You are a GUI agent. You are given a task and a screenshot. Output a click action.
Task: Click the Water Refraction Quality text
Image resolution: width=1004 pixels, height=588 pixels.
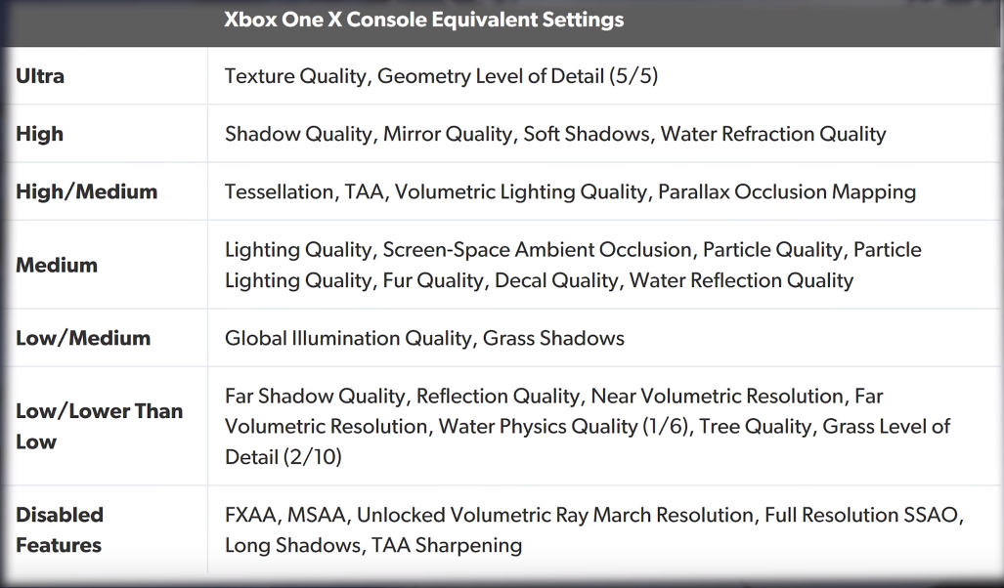[x=773, y=134]
